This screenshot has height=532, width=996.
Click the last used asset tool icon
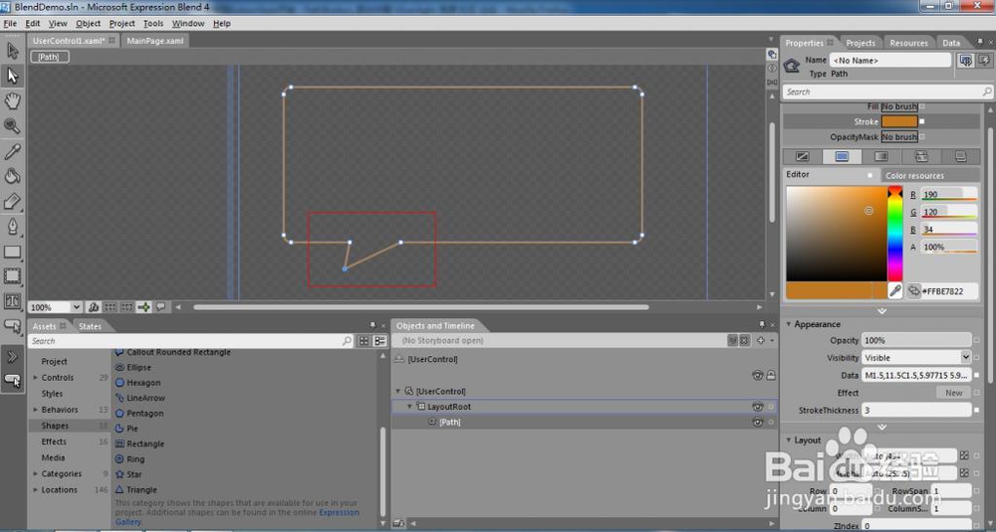(12, 381)
